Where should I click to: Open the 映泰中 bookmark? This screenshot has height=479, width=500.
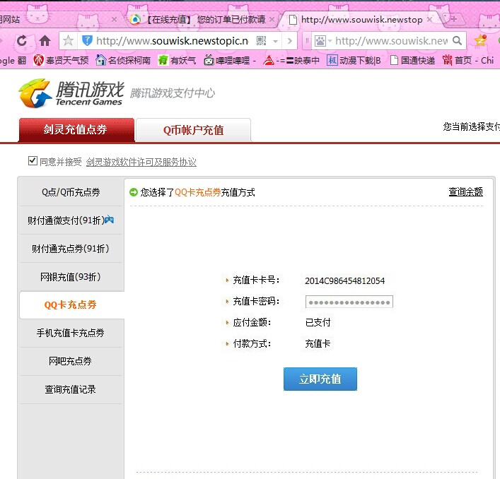tap(291, 60)
